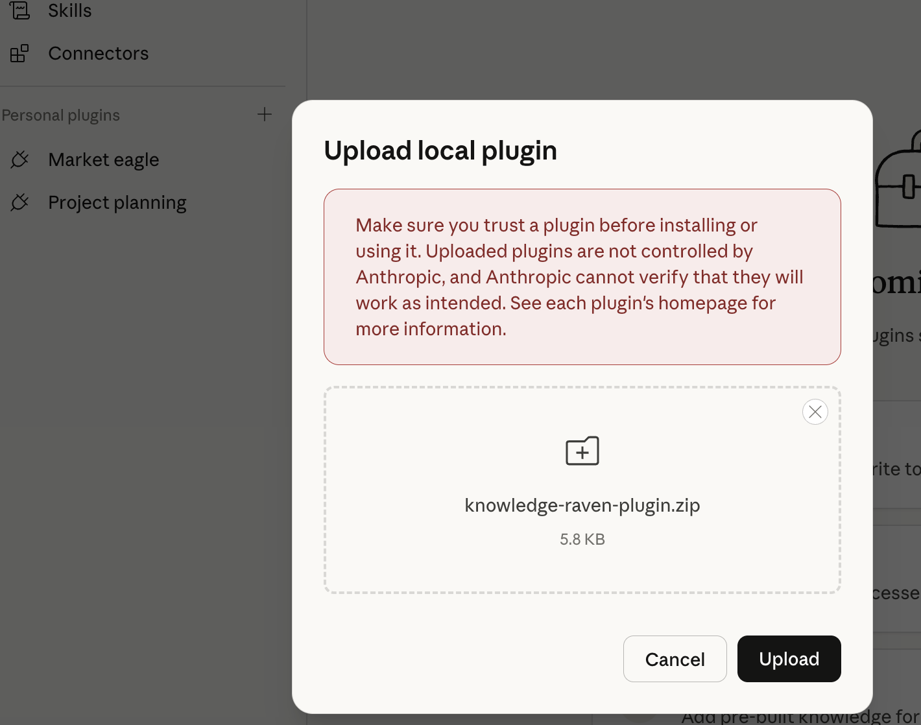Click the plug icon beside Market eagle
Image resolution: width=921 pixels, height=725 pixels.
[x=20, y=160]
